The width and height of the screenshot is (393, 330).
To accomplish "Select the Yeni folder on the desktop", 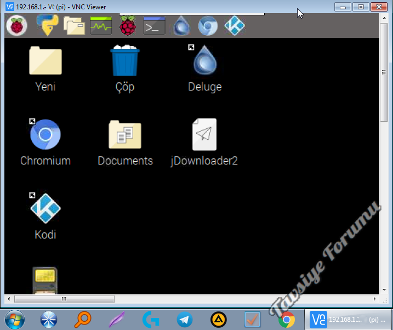I will coord(45,69).
